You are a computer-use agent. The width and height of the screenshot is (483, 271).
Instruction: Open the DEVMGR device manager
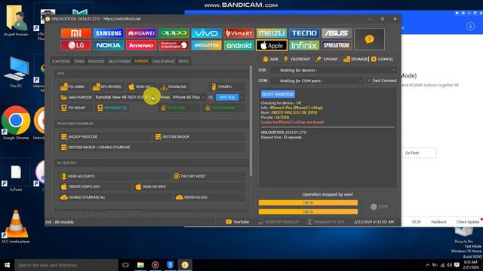coord(355,59)
